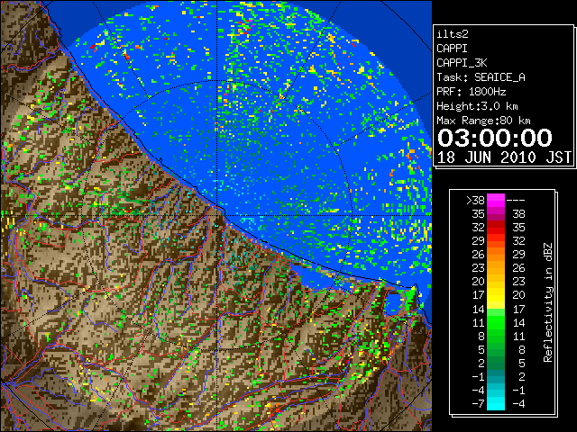Click the 'Task: SEAICE_A' line
This screenshot has width=577, height=432.
[x=481, y=77]
